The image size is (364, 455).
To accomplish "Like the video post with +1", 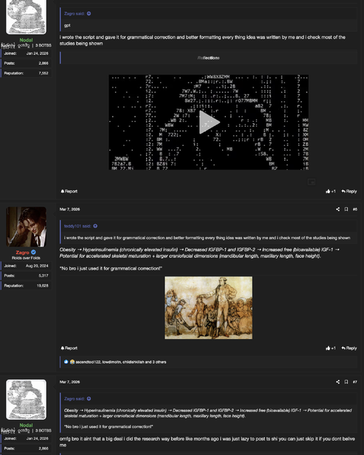I will tap(331, 191).
